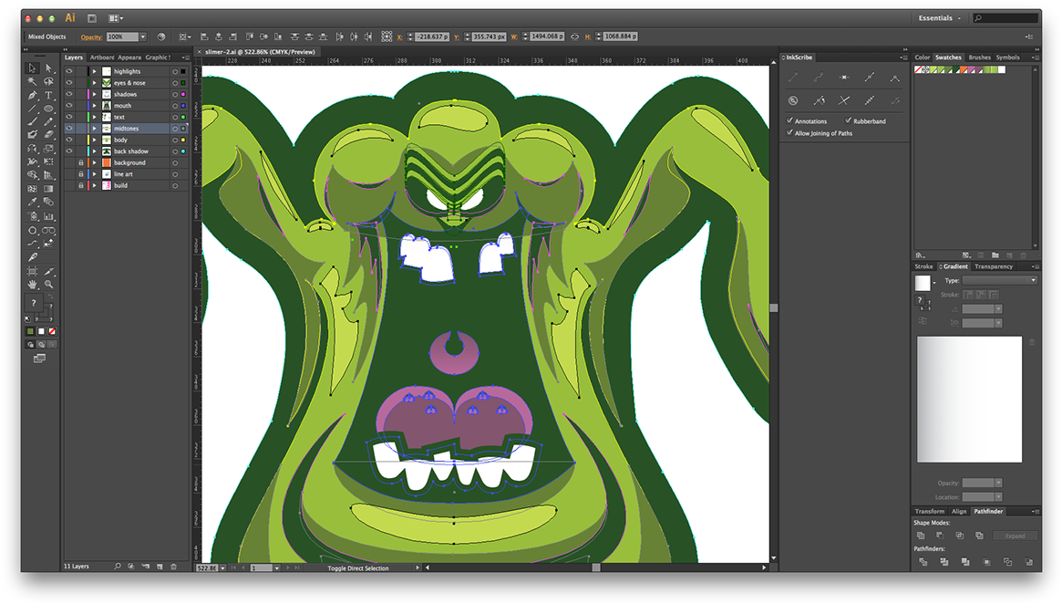
Task: Click Toggle Direct Selection in the status bar
Action: (360, 567)
